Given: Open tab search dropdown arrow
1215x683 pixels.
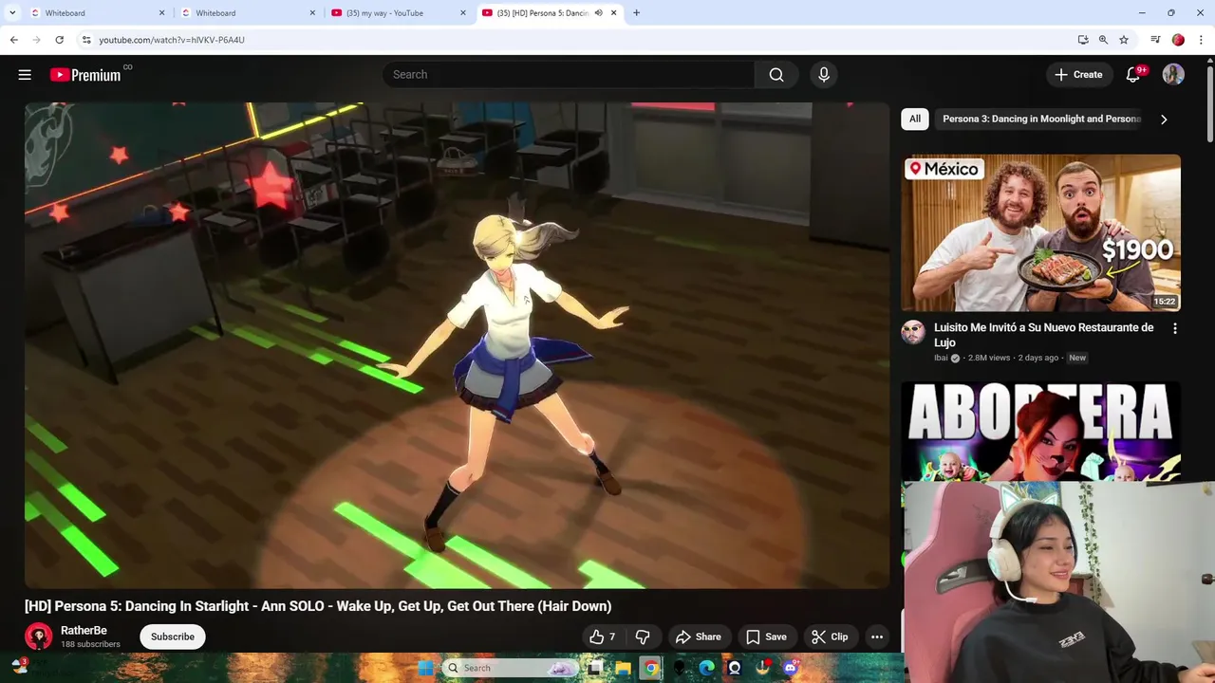Looking at the screenshot, I should [12, 13].
